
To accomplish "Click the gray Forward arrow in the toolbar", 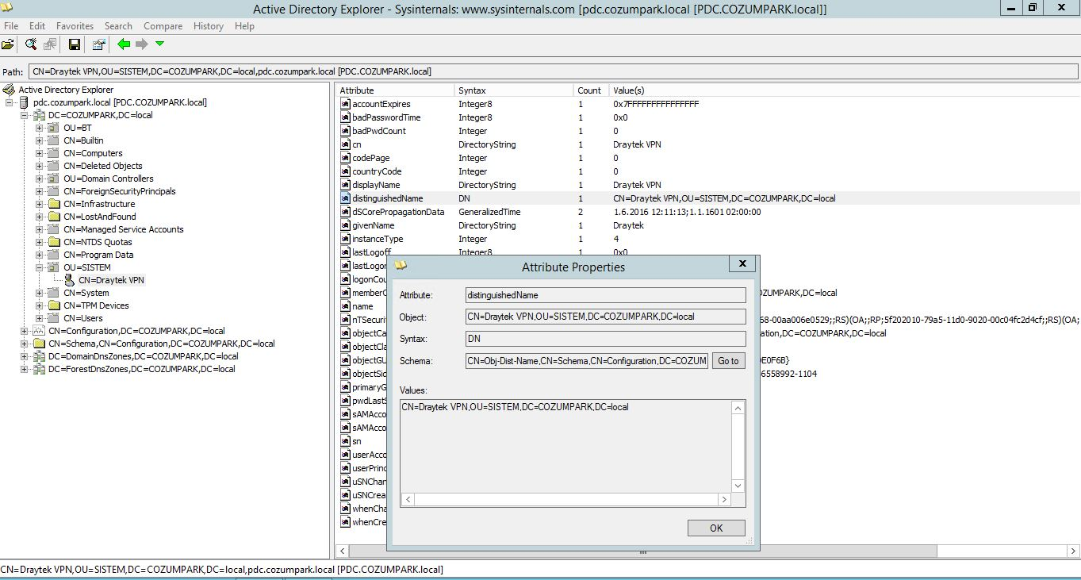I will [x=142, y=44].
